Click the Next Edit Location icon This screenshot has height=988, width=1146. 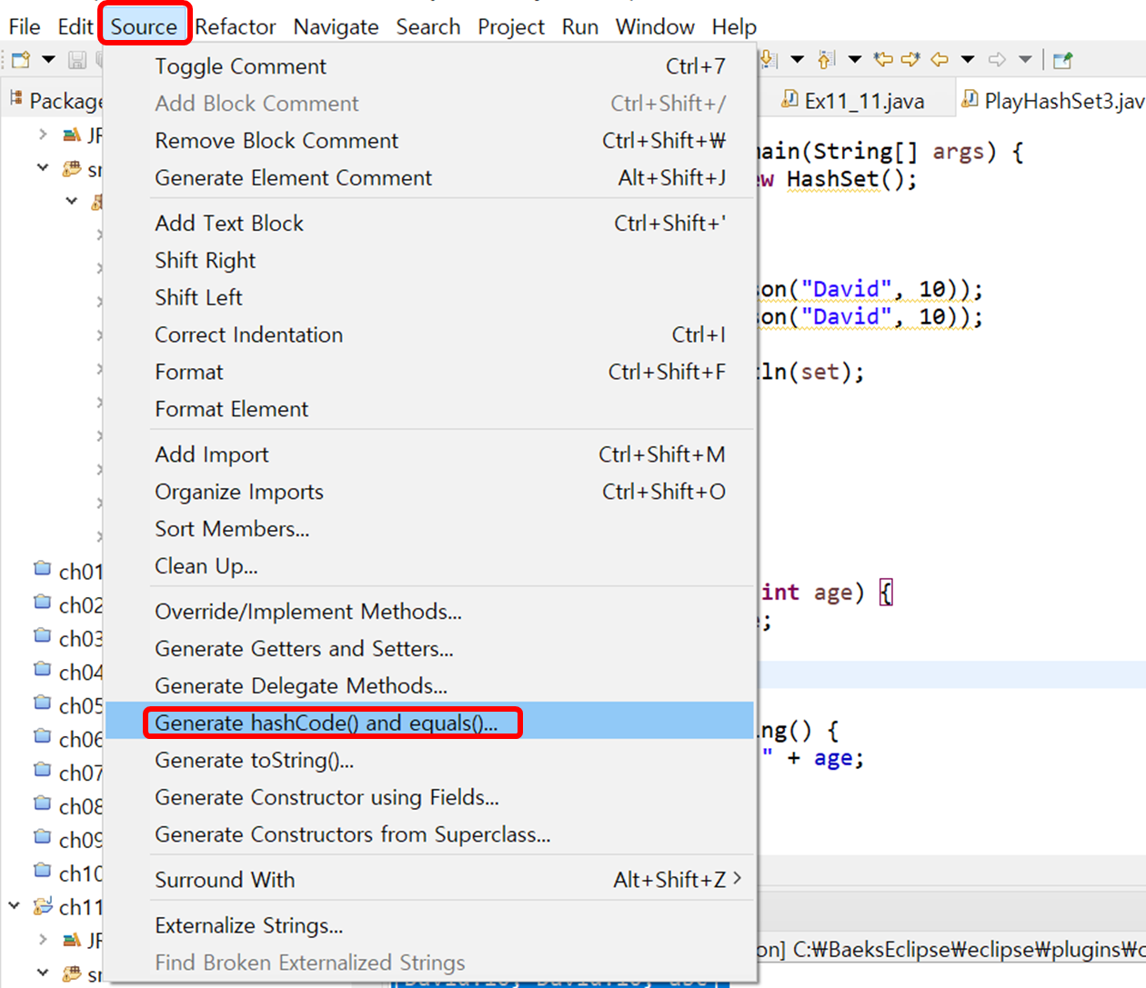coord(910,60)
